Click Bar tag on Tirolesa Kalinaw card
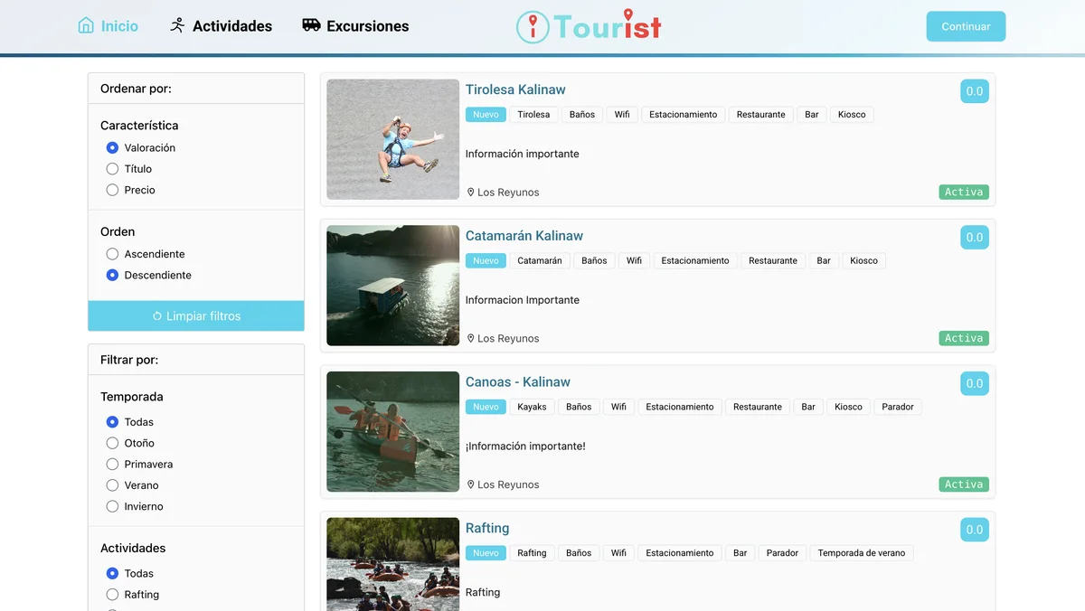The height and width of the screenshot is (611, 1085). coord(812,115)
